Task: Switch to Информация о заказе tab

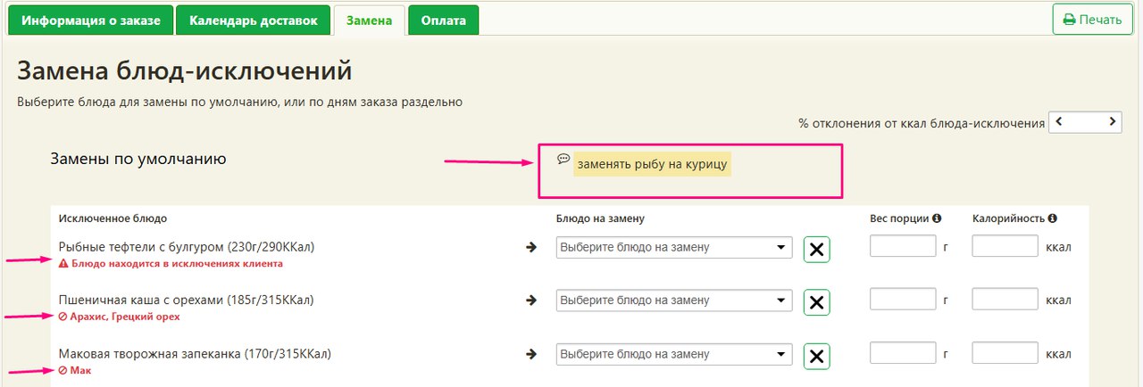Action: tap(90, 21)
